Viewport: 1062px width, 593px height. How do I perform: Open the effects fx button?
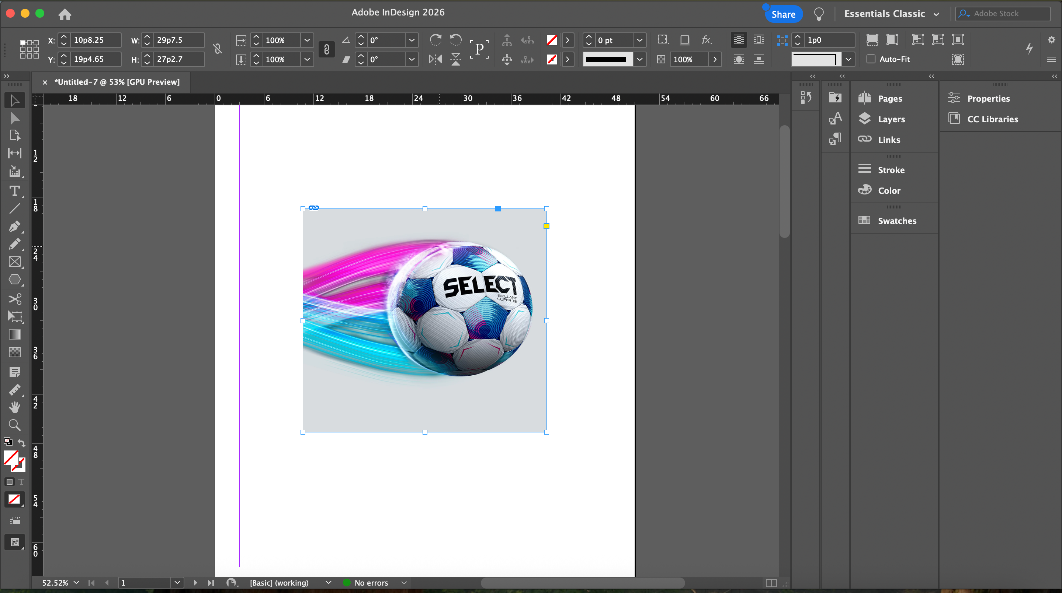click(707, 40)
